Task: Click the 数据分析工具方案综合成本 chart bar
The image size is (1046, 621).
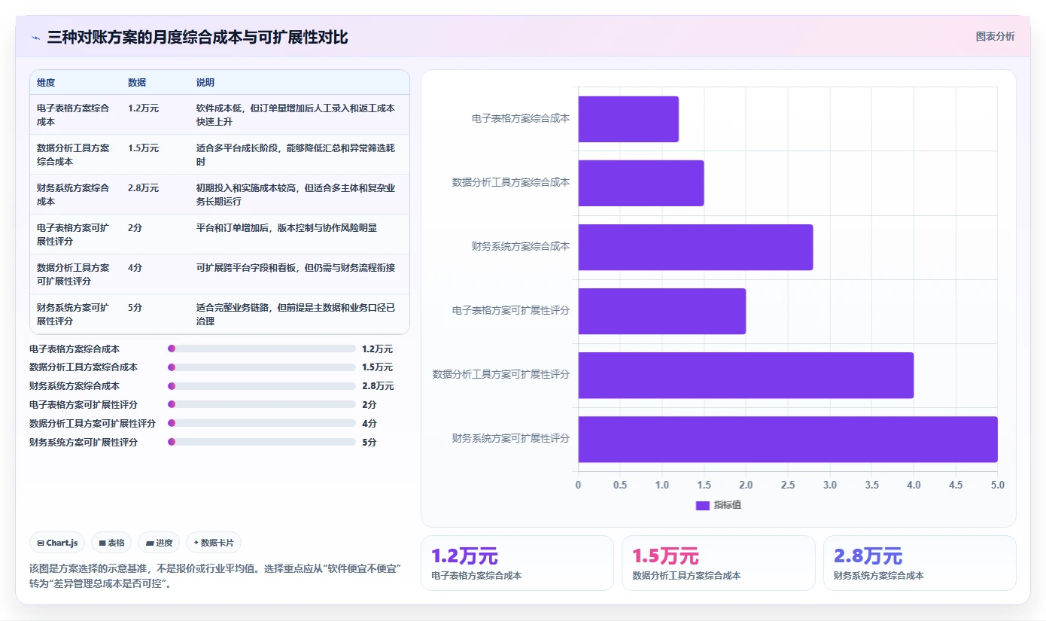Action: [x=641, y=183]
